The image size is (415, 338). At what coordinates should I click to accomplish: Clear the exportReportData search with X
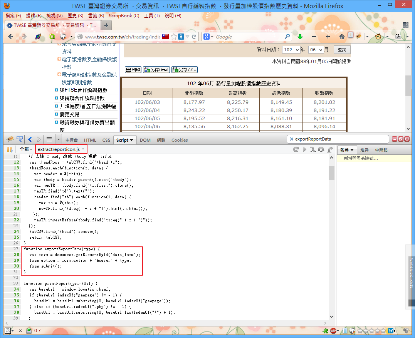pyautogui.click(x=291, y=139)
